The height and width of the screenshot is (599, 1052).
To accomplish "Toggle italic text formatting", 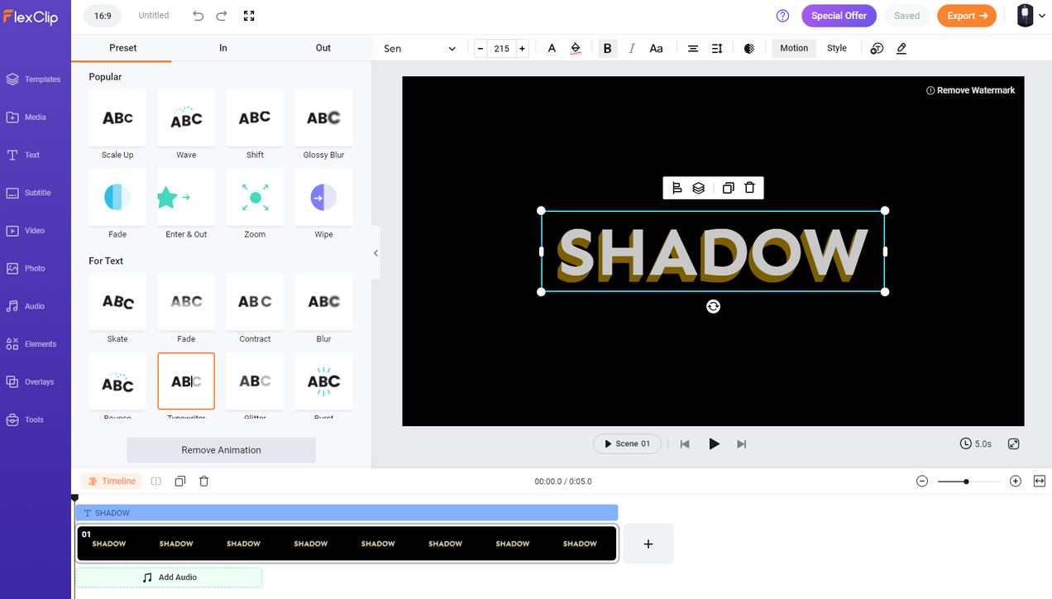I will [632, 49].
